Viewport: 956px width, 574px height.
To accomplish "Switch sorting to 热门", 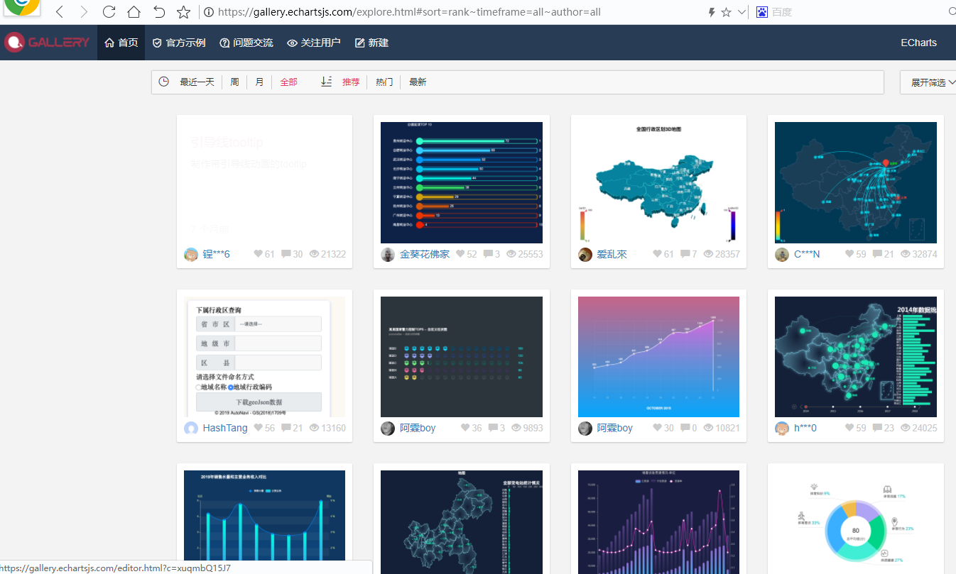I will click(384, 82).
